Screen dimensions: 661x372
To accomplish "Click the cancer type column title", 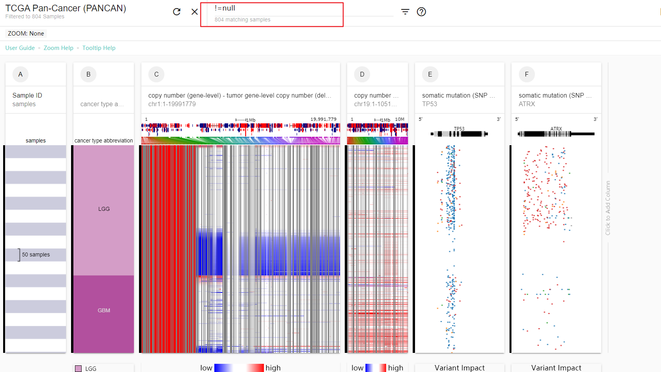I will pos(102,104).
